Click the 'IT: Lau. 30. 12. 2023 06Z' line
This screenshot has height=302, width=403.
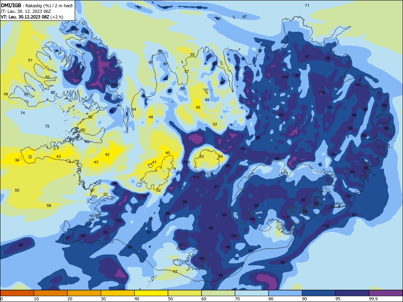pos(26,11)
